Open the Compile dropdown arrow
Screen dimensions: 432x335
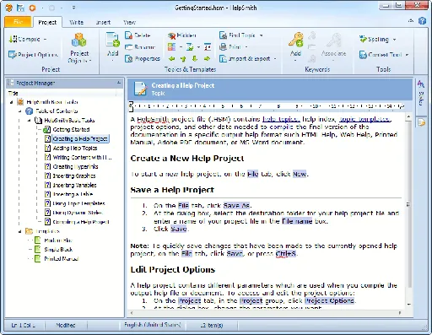click(45, 39)
